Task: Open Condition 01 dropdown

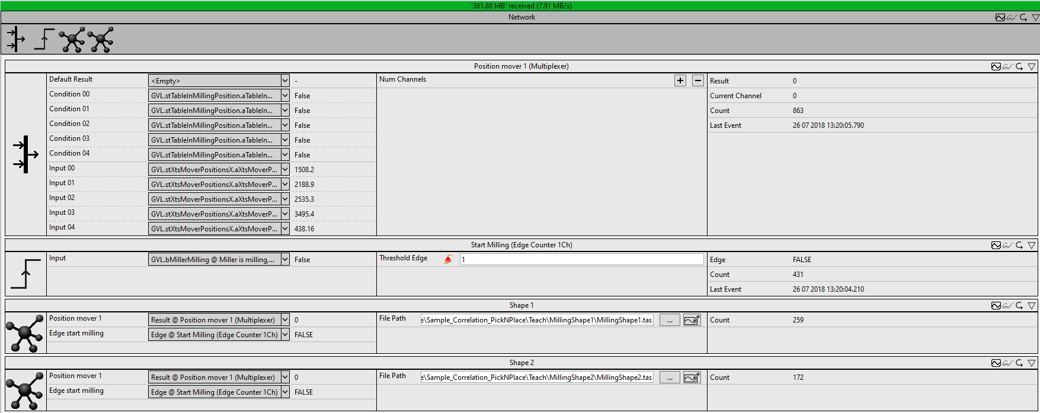Action: coord(219,110)
